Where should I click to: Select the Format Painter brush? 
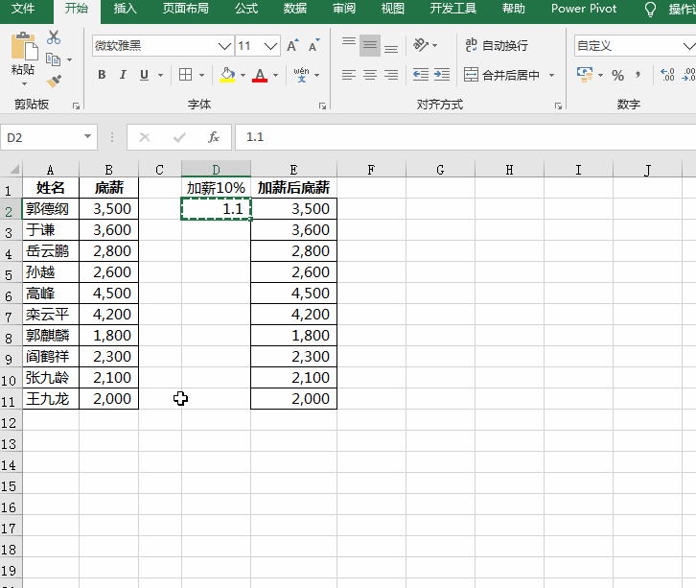(54, 81)
